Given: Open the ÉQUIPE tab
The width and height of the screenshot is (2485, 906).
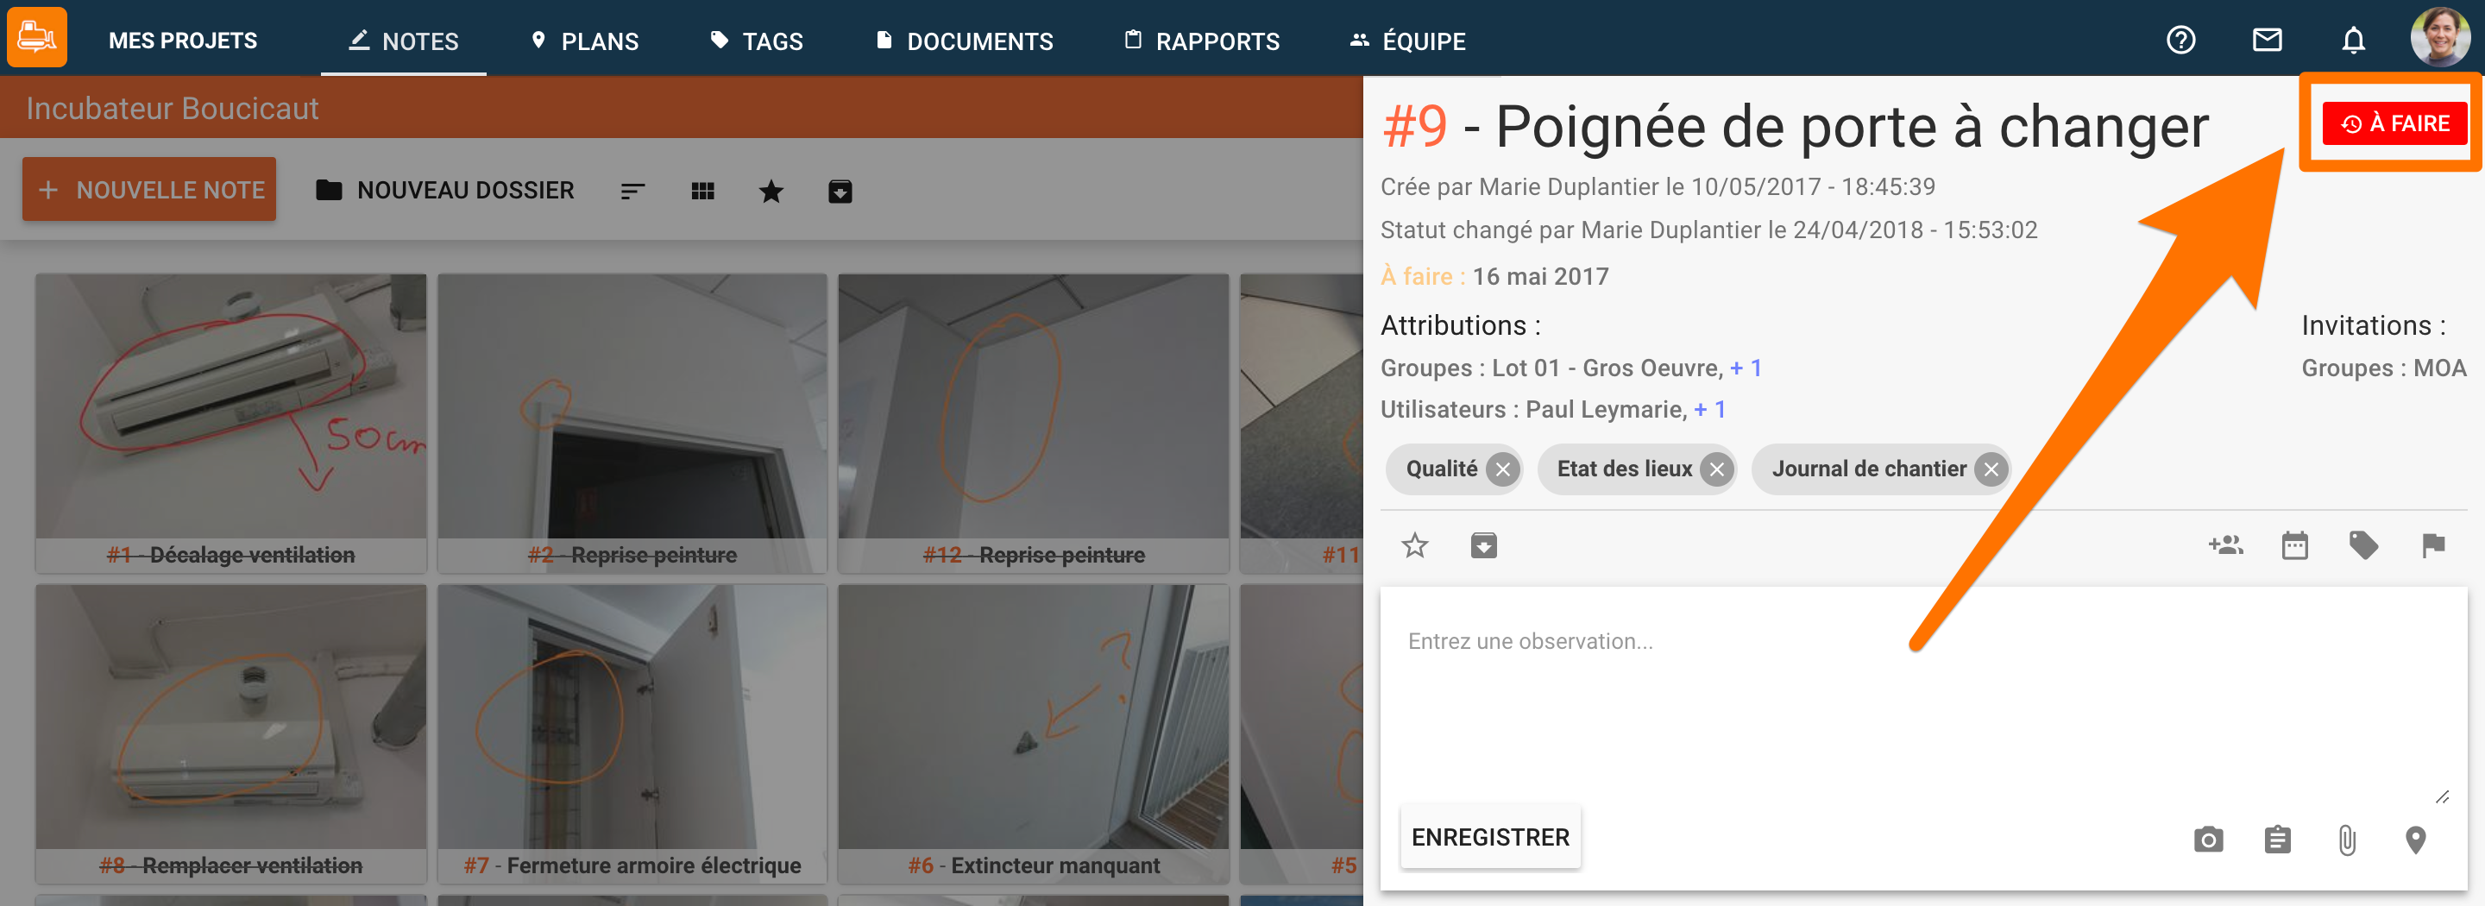Looking at the screenshot, I should 1407,41.
